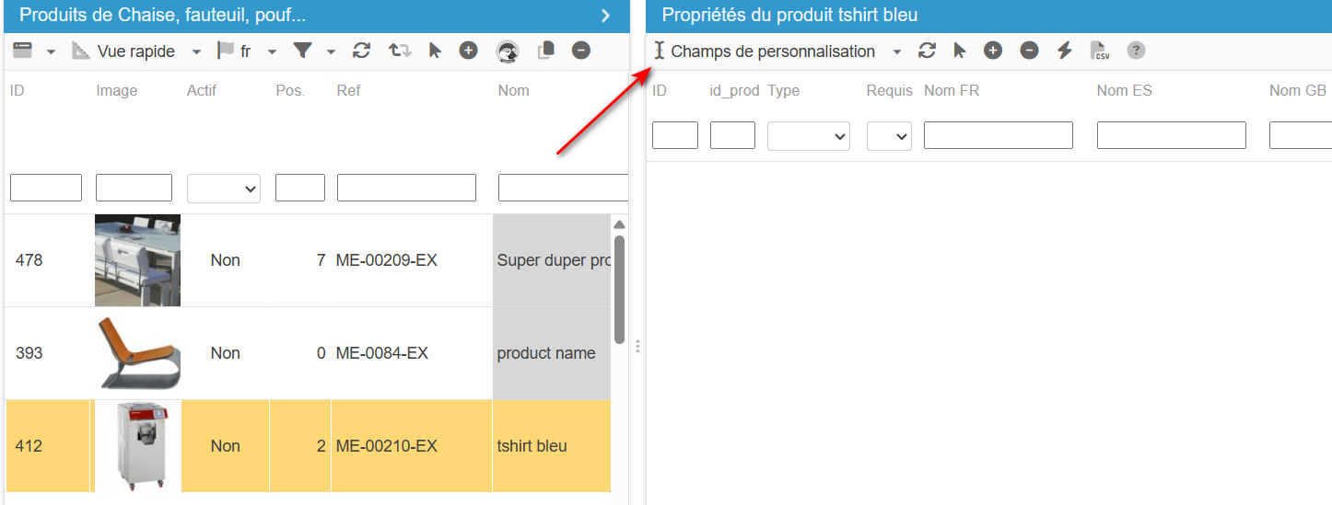Screen dimensions: 1332x505
Task: Refresh the properties panel grid
Action: click(927, 51)
